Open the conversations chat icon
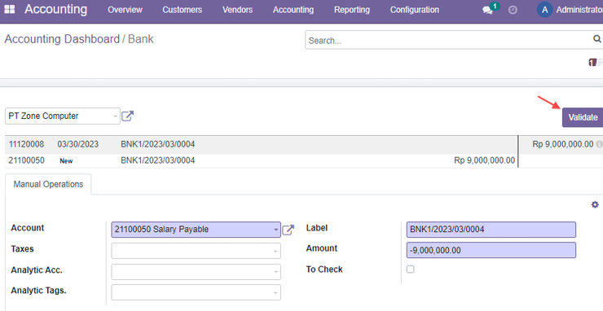Image resolution: width=603 pixels, height=311 pixels. click(487, 11)
